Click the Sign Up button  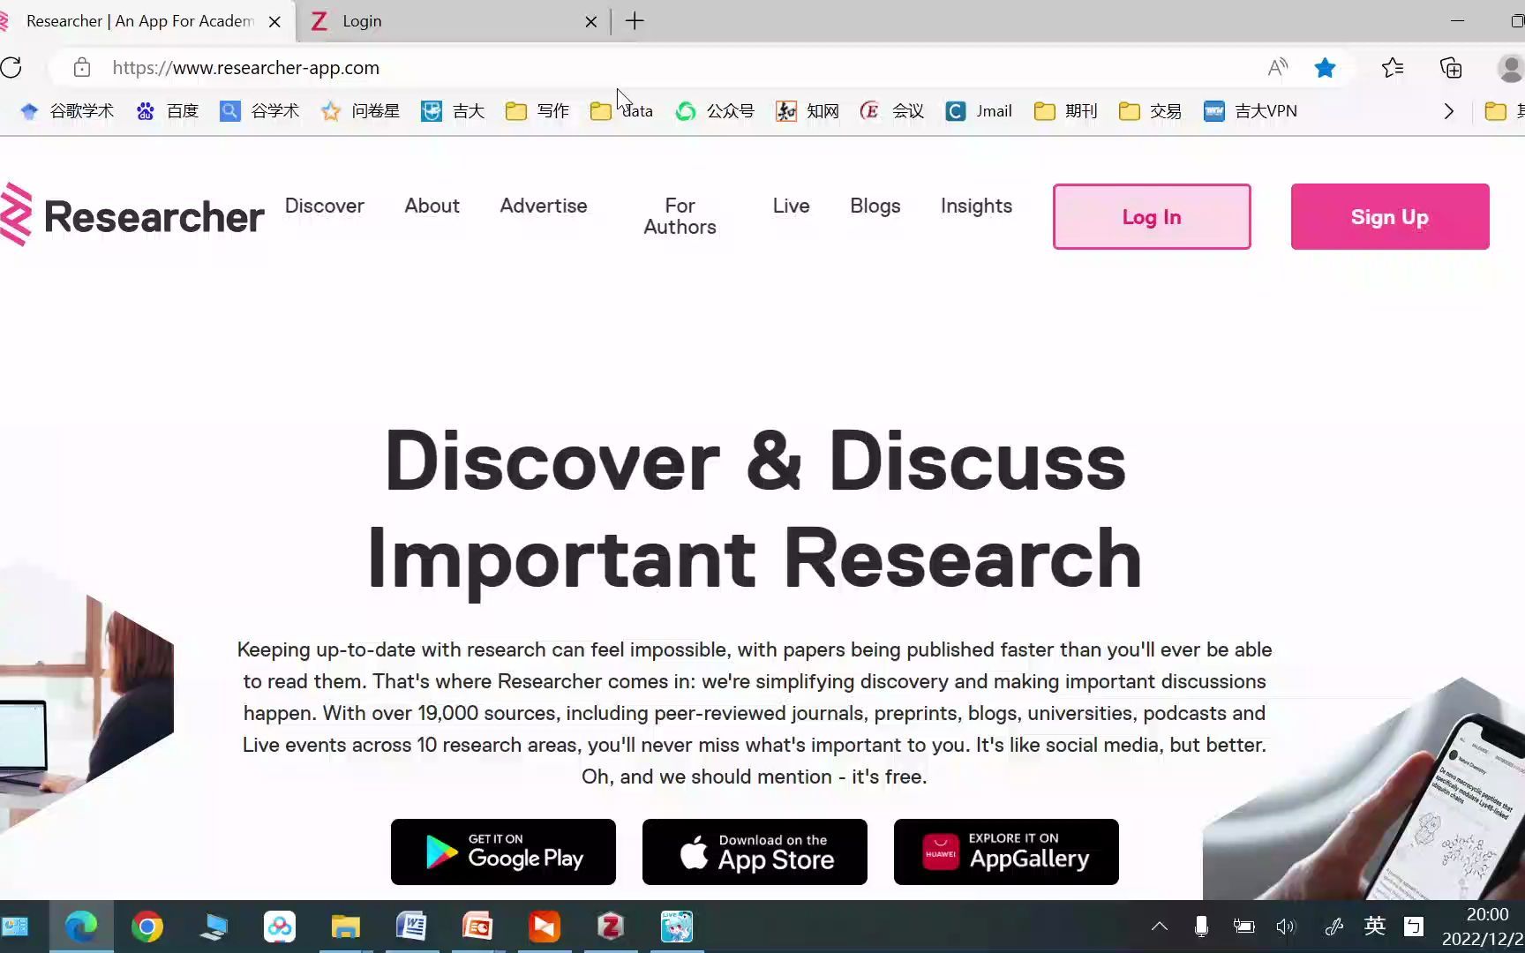pos(1389,216)
